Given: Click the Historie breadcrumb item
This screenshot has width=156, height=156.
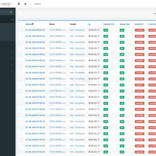Looking at the screenshot, I should click(38, 4).
